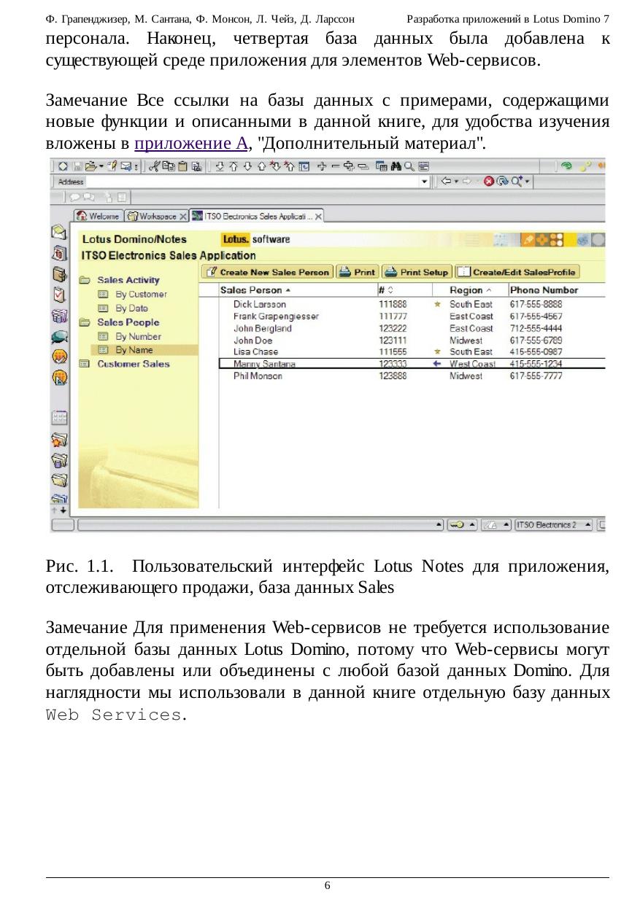The height and width of the screenshot is (905, 640).
Task: Click the scissors Cut icon in toolbar
Action: pyautogui.click(x=154, y=167)
